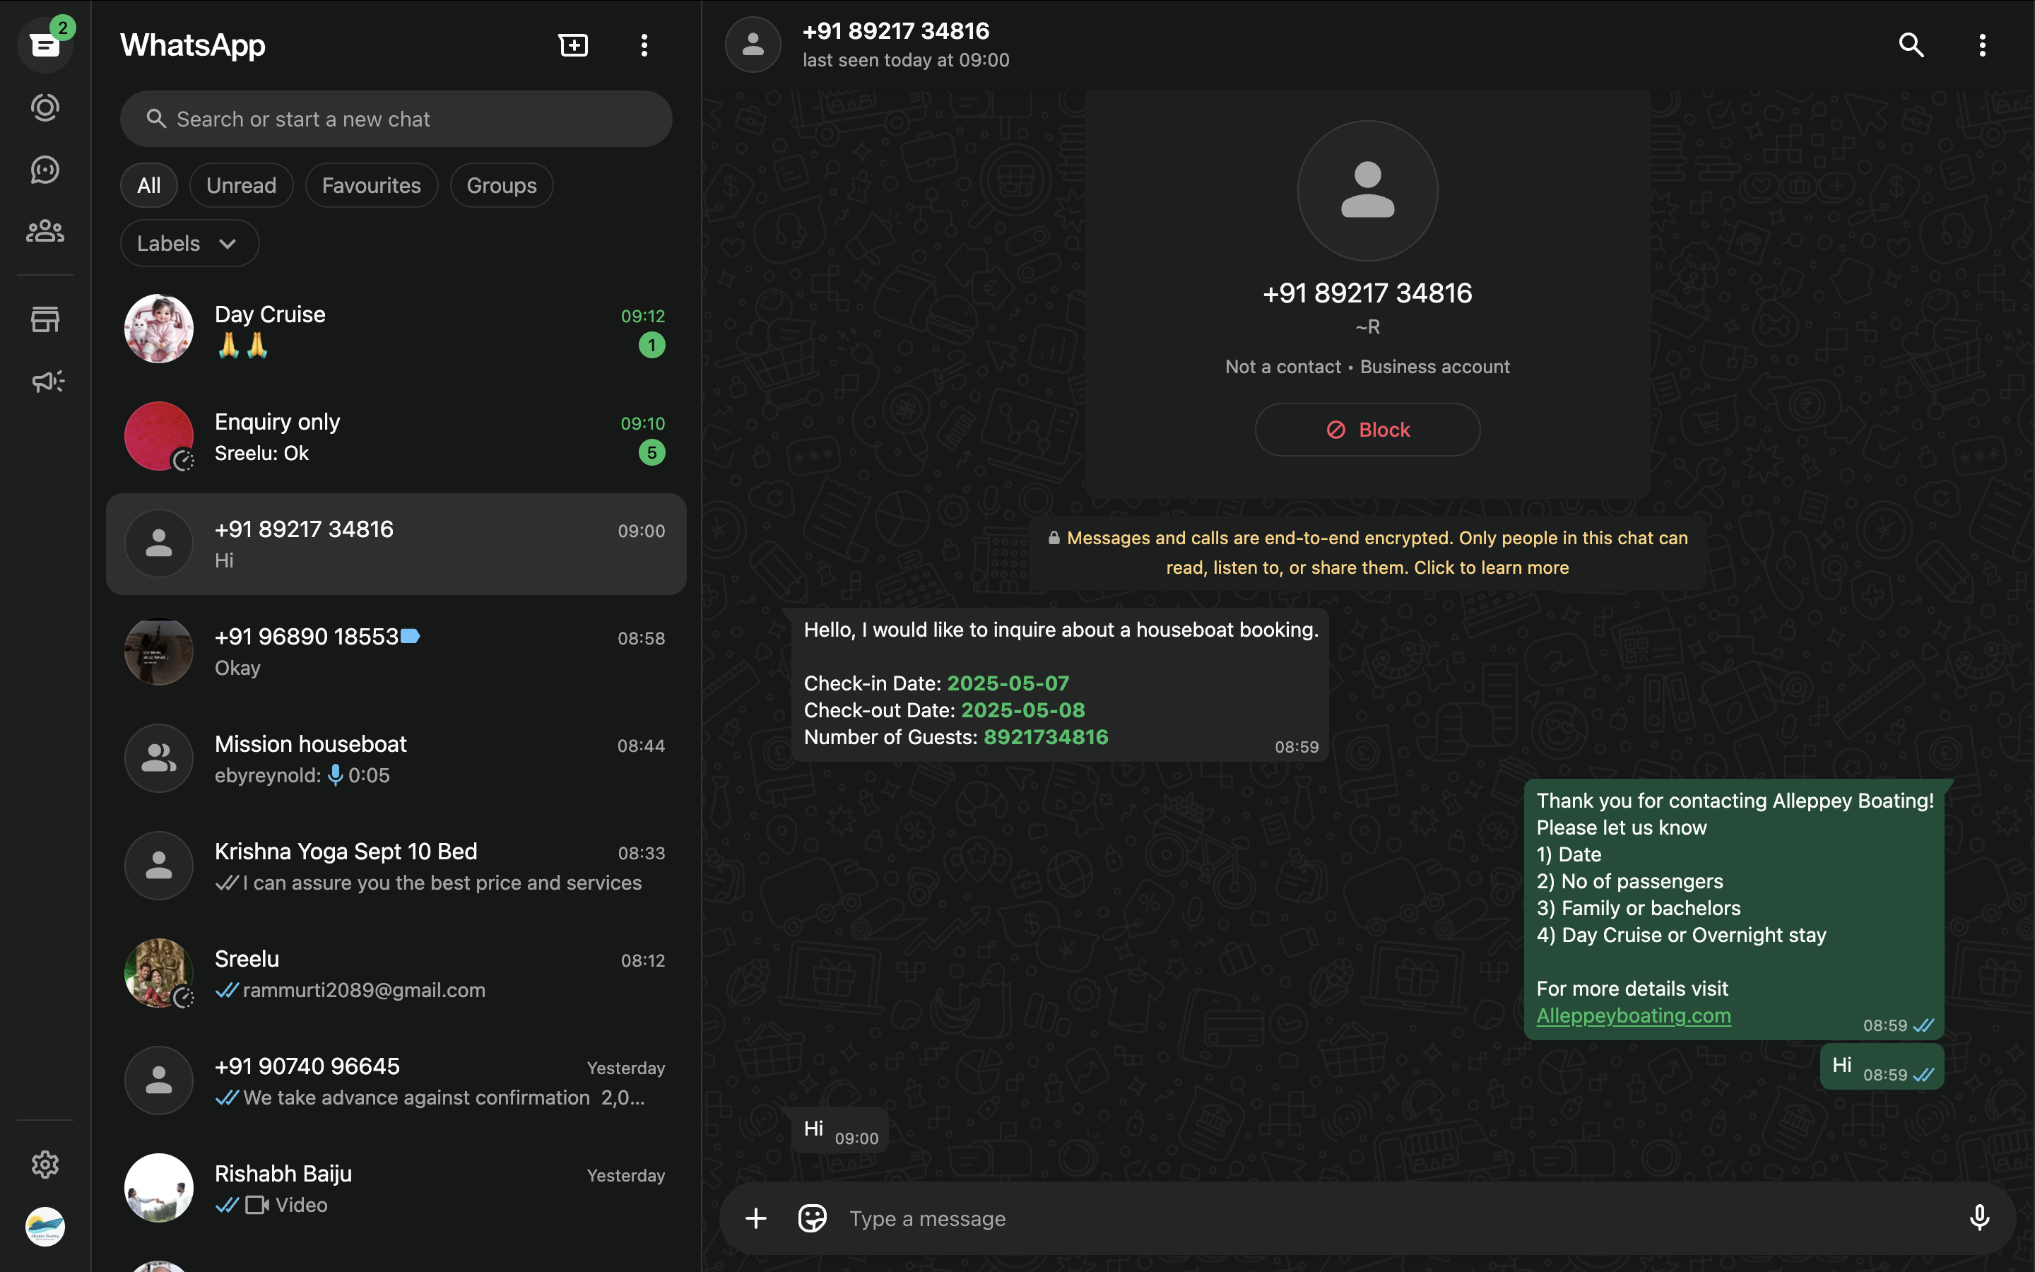The width and height of the screenshot is (2035, 1272).
Task: Open the Day Cruise chat
Action: (396, 329)
